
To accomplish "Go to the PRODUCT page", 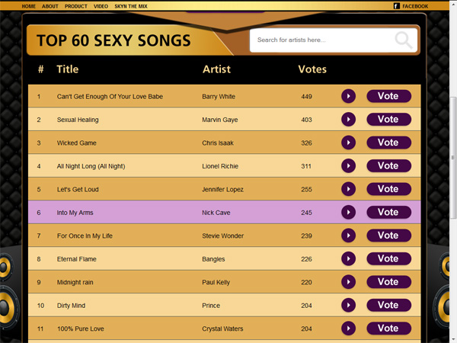I will pos(75,6).
